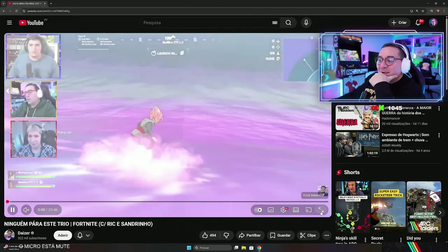Screen dimensions: 448x252
Task: Open options for the Did you Short
Action: click(x=436, y=240)
